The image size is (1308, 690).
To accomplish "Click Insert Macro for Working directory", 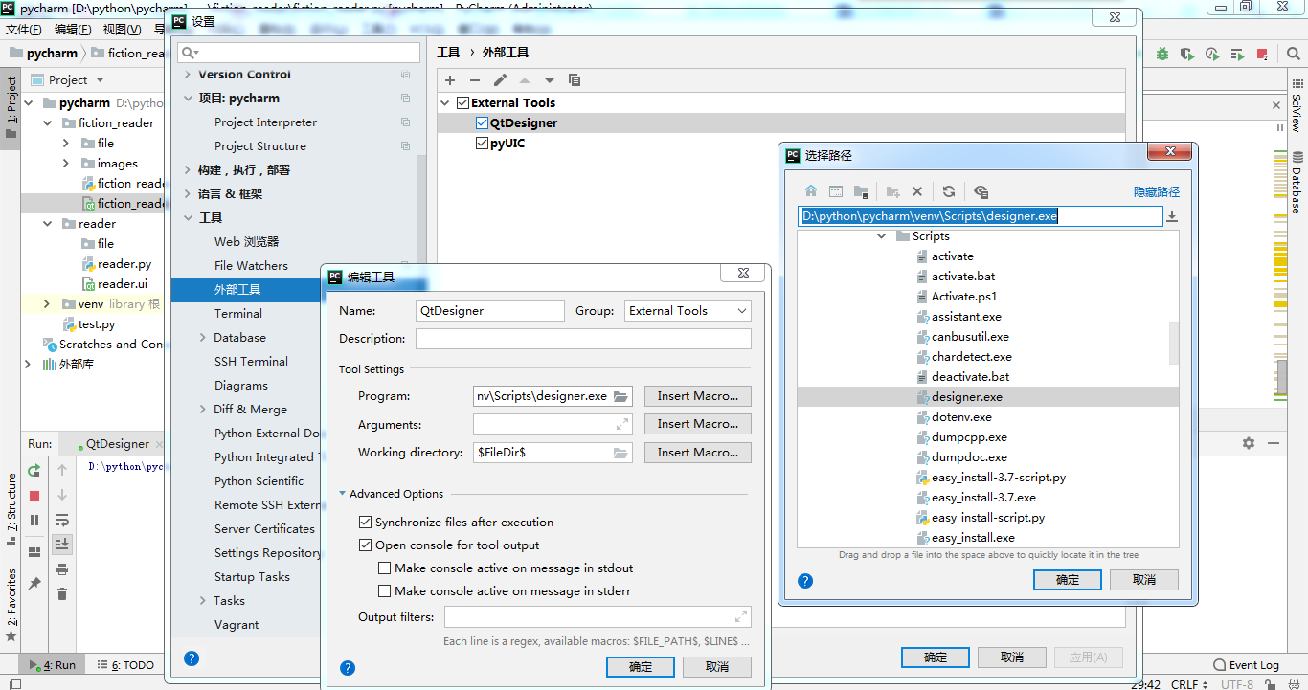I will pyautogui.click(x=698, y=453).
